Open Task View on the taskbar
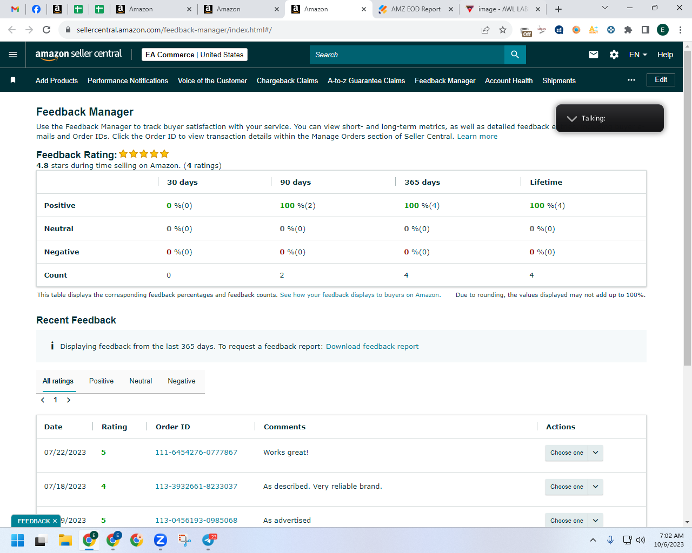This screenshot has height=553, width=692. pos(41,540)
